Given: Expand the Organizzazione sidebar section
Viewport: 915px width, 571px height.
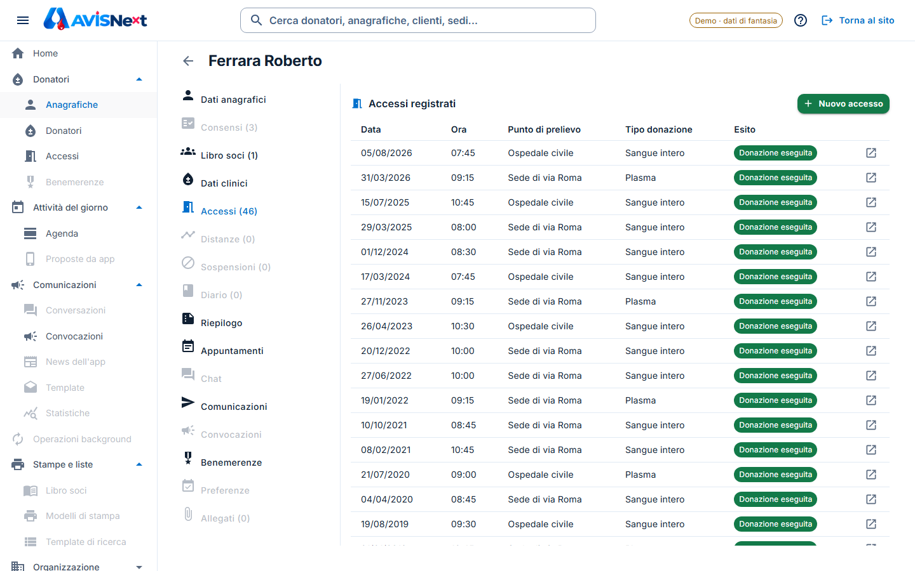Looking at the screenshot, I should pyautogui.click(x=139, y=567).
